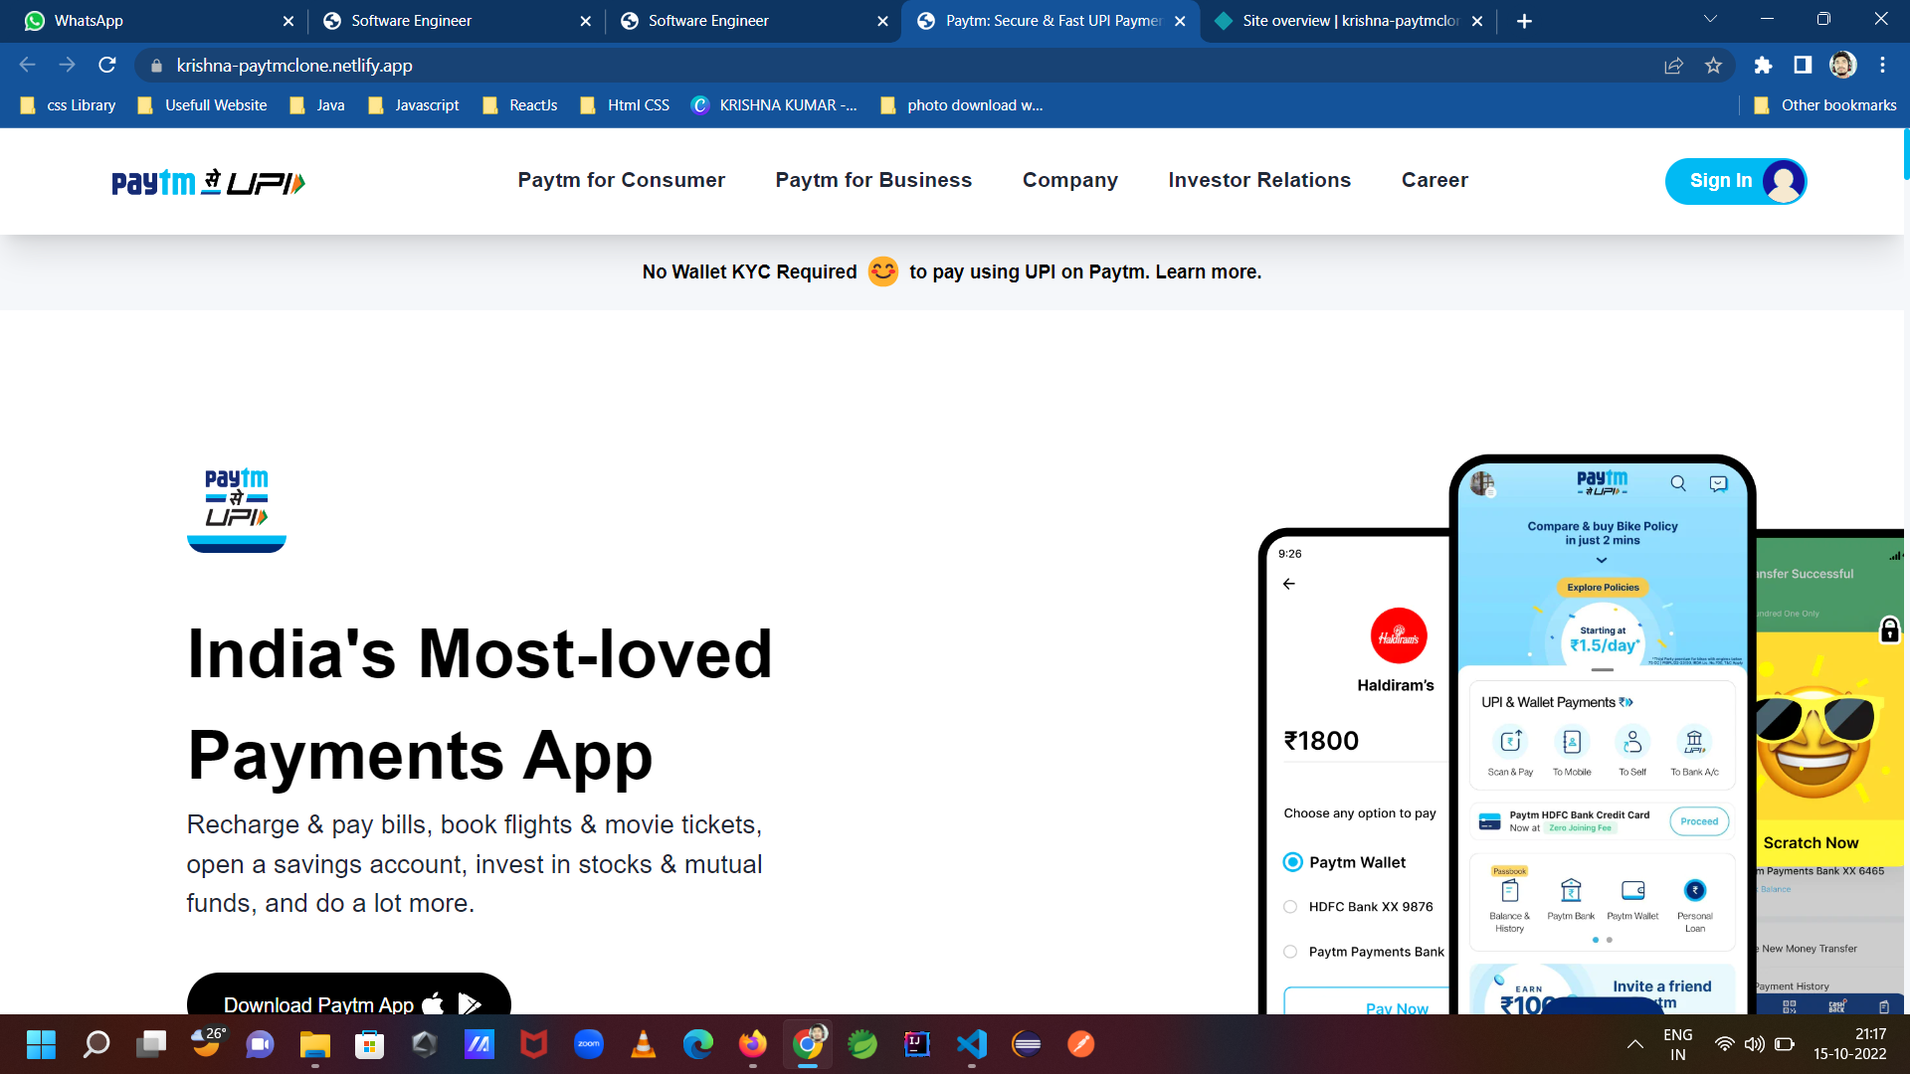Select the Paytm Wallet payment option
The height and width of the screenshot is (1074, 1910).
[x=1292, y=862]
